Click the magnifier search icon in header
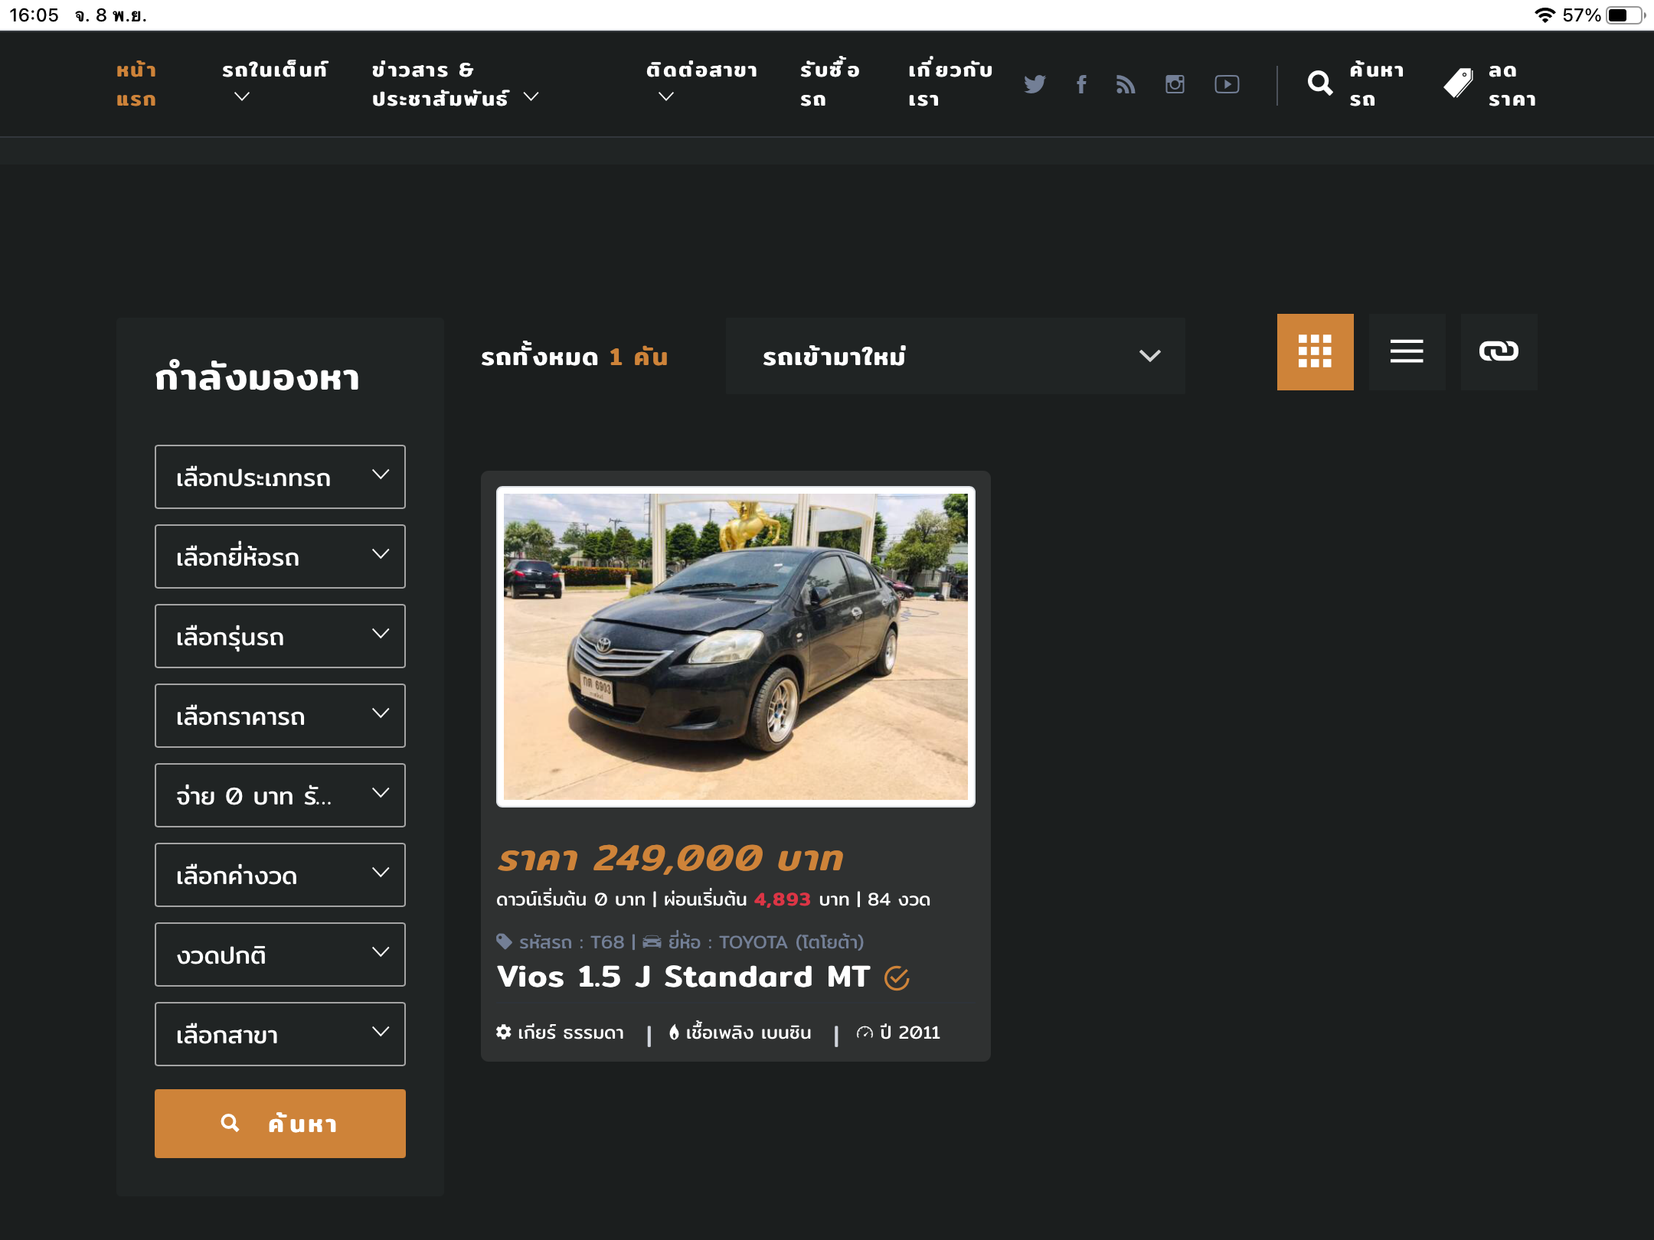Image resolution: width=1654 pixels, height=1240 pixels. (x=1320, y=83)
